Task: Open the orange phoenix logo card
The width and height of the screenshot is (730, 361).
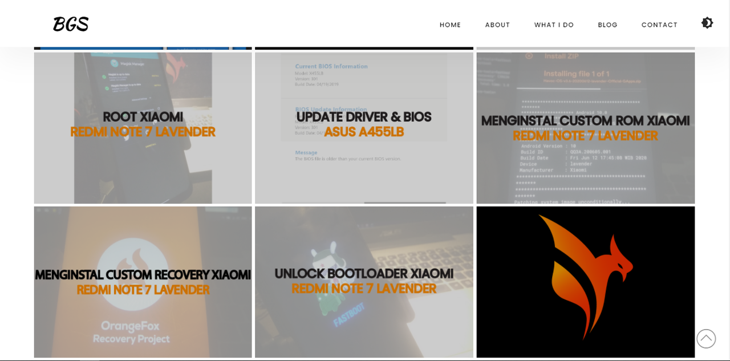Action: pos(586,282)
